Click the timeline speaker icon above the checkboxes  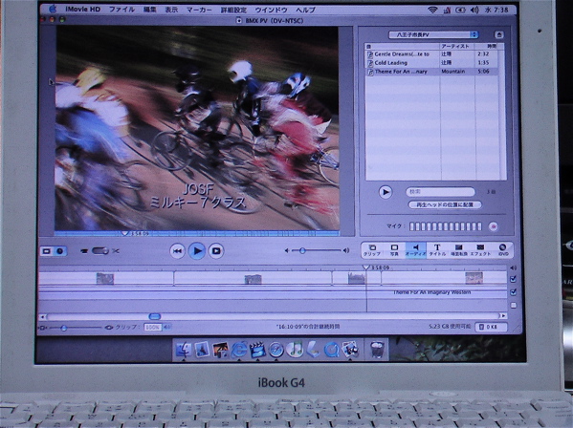coord(513,267)
